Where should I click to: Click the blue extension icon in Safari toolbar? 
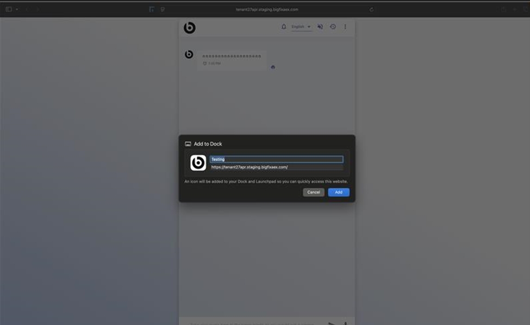(152, 9)
